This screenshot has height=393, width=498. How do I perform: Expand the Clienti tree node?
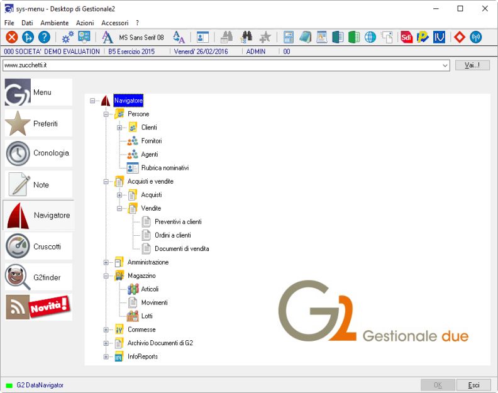pos(119,128)
